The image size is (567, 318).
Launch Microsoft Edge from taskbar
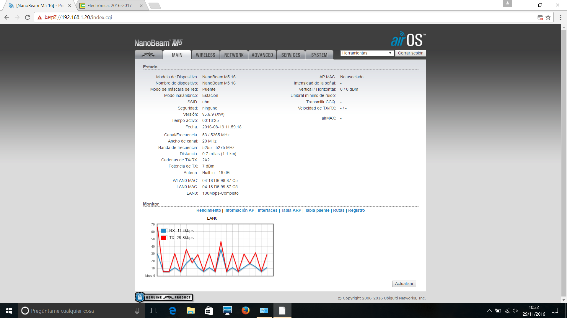coord(172,311)
